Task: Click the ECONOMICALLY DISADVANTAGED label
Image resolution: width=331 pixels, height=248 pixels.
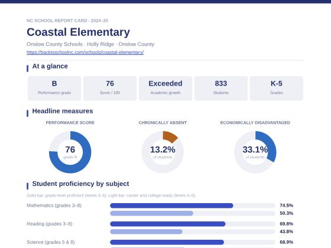Action: (255, 123)
